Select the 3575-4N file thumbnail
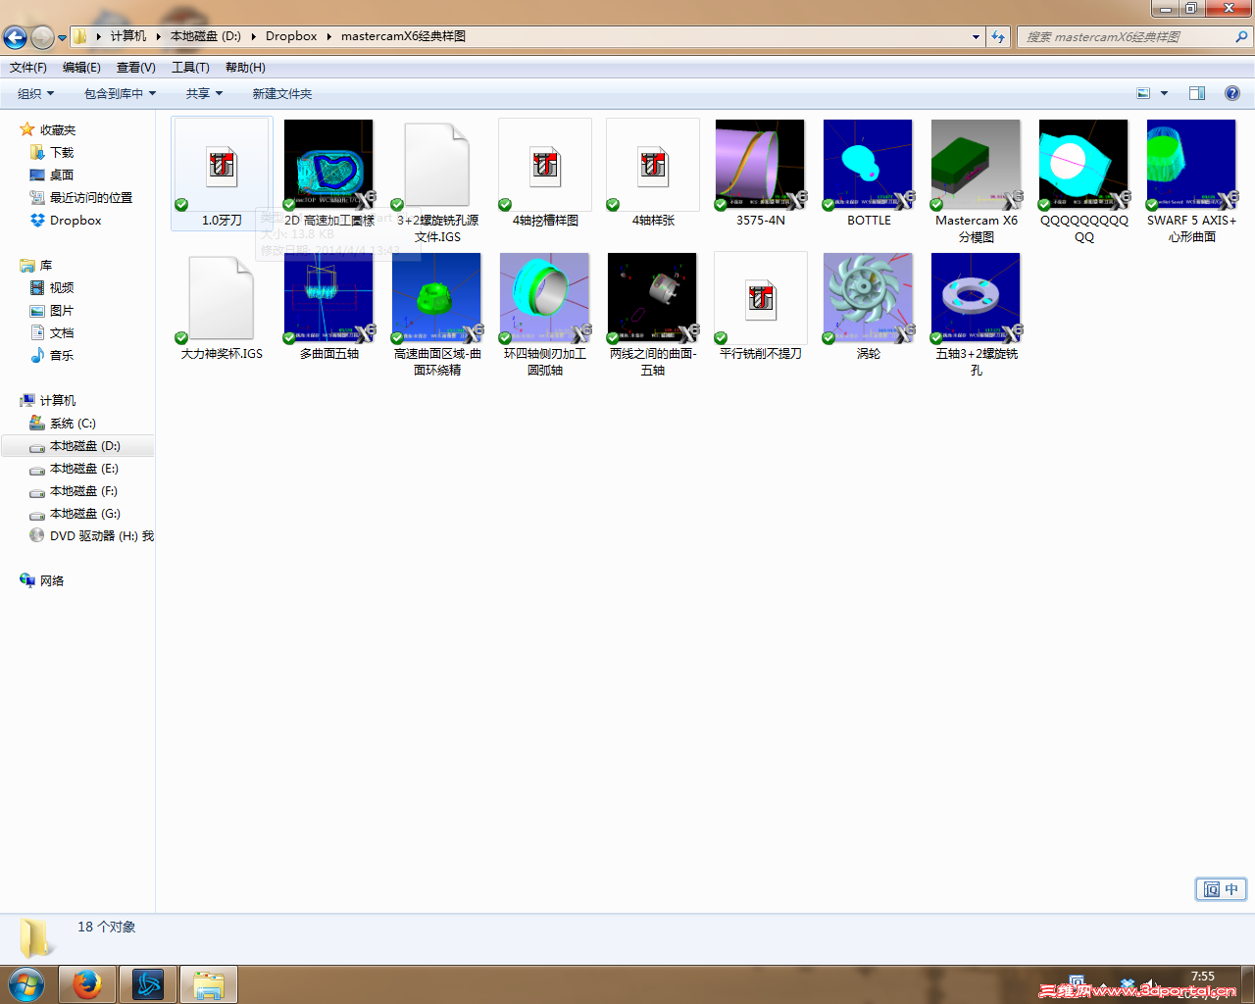The image size is (1255, 1004). (761, 165)
